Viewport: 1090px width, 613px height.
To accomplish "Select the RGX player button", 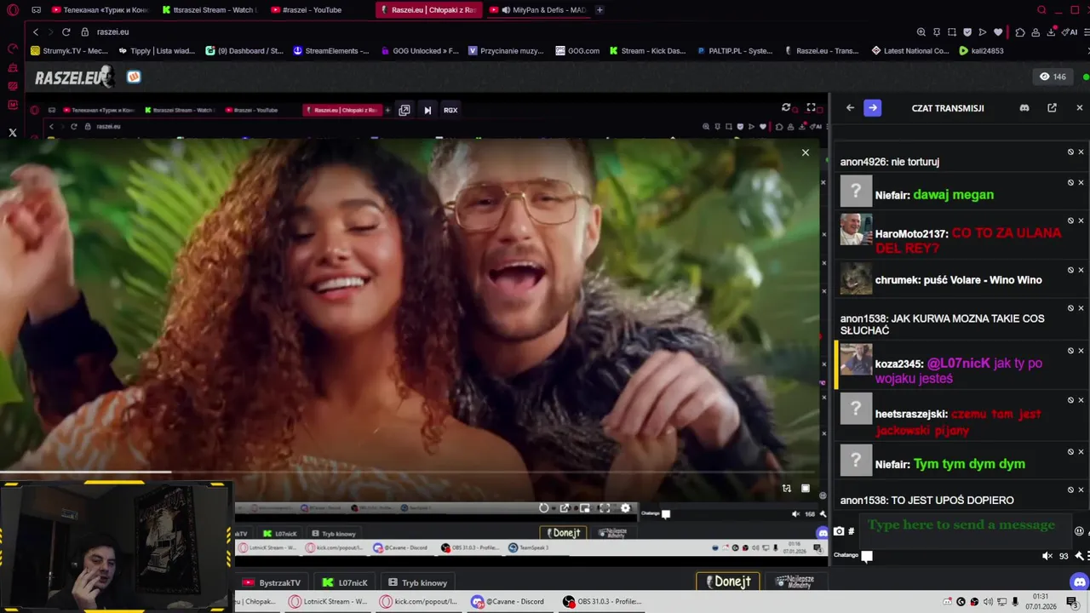I will pos(450,110).
